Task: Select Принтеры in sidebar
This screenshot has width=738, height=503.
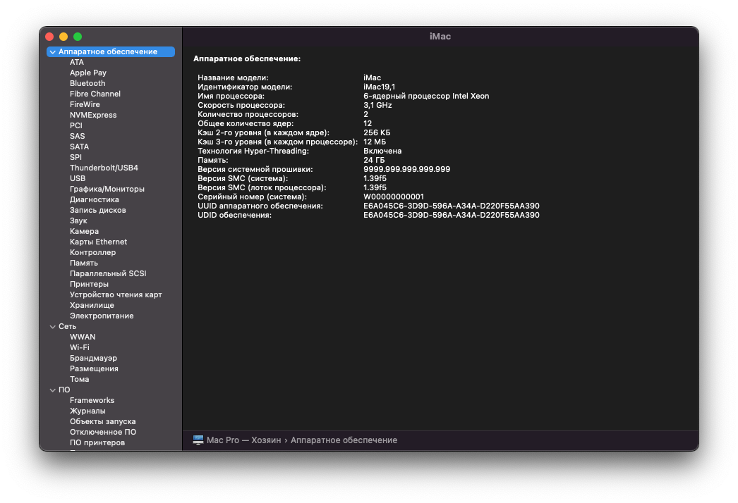Action: pos(89,285)
